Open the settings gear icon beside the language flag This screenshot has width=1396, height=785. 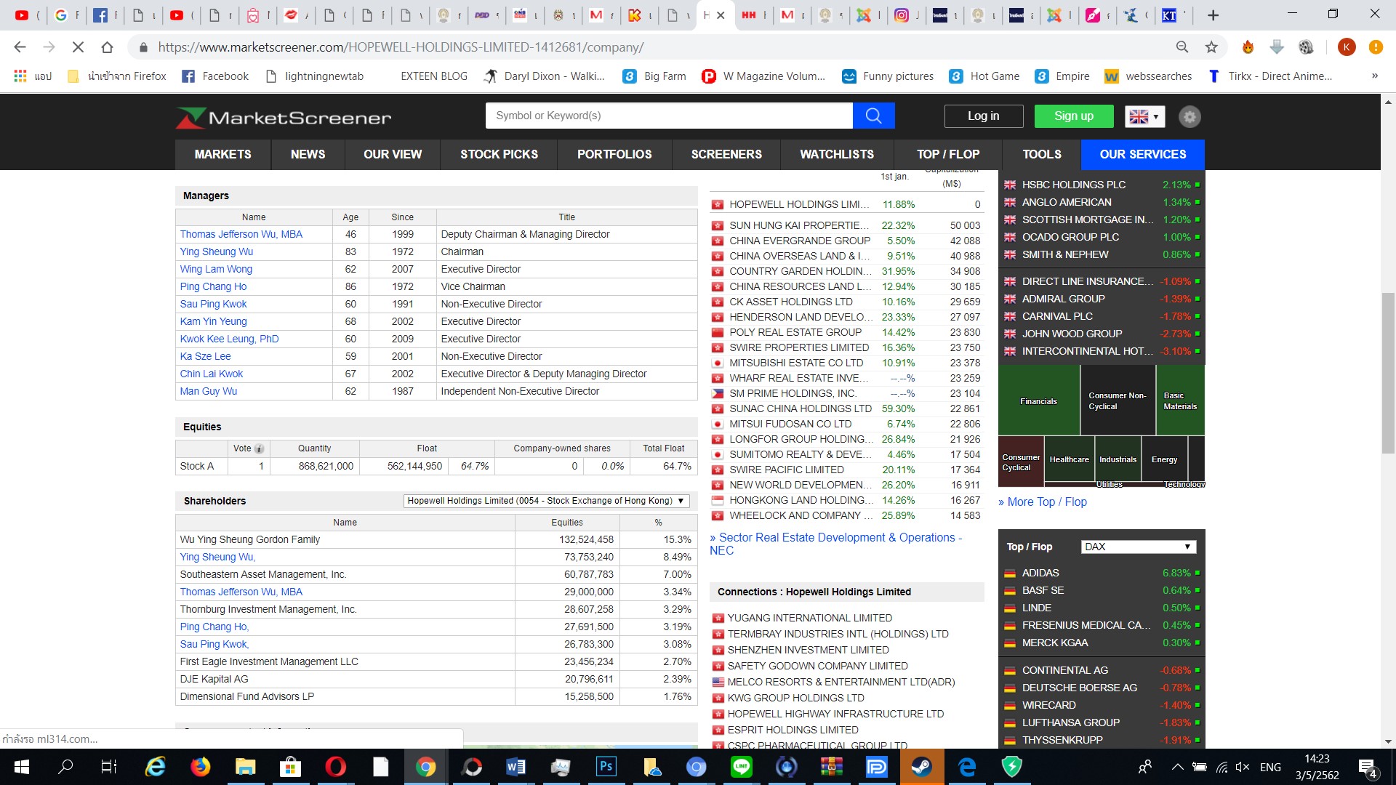pos(1190,116)
